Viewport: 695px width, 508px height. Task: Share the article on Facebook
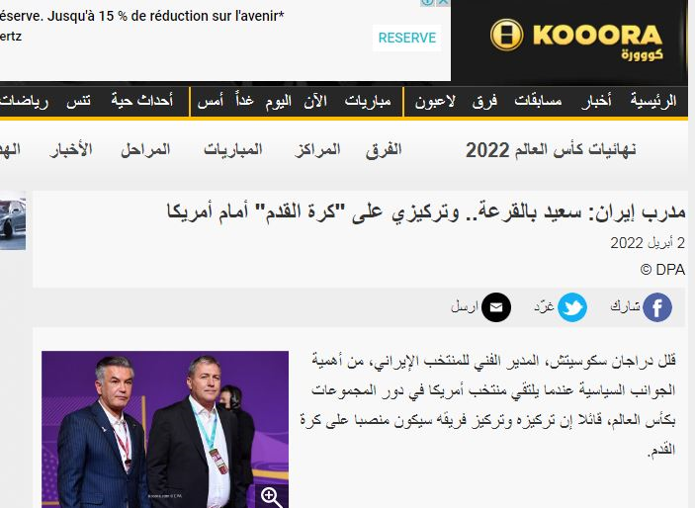coord(656,307)
